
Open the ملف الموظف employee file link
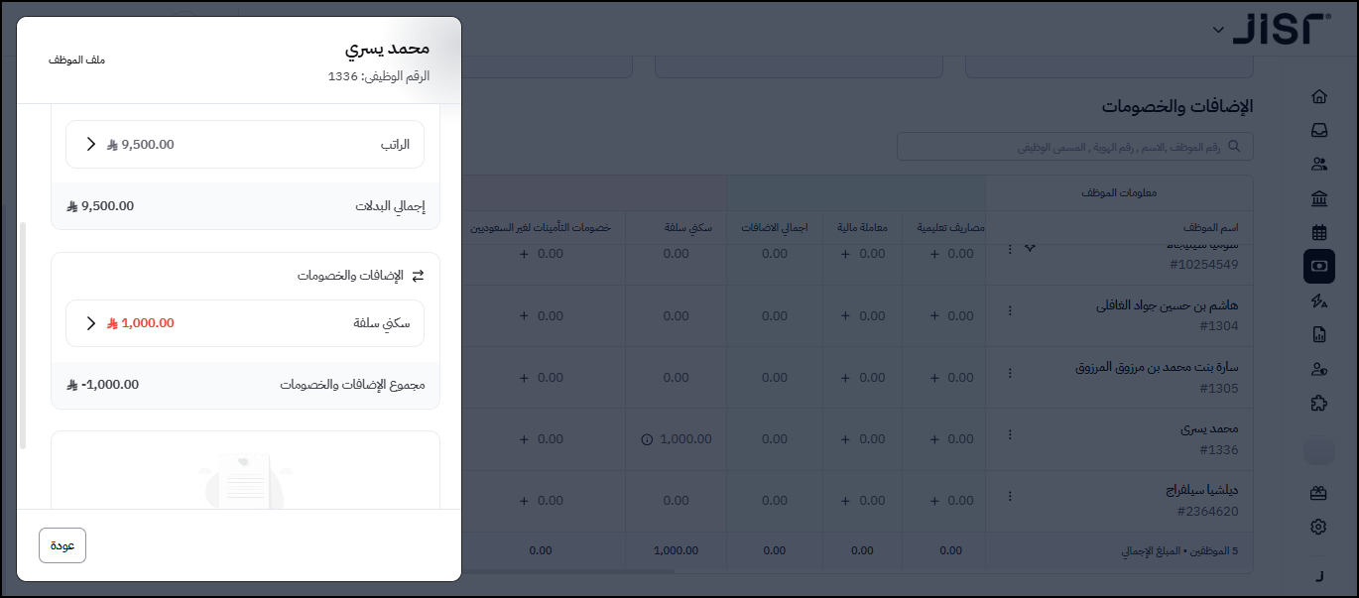(76, 60)
